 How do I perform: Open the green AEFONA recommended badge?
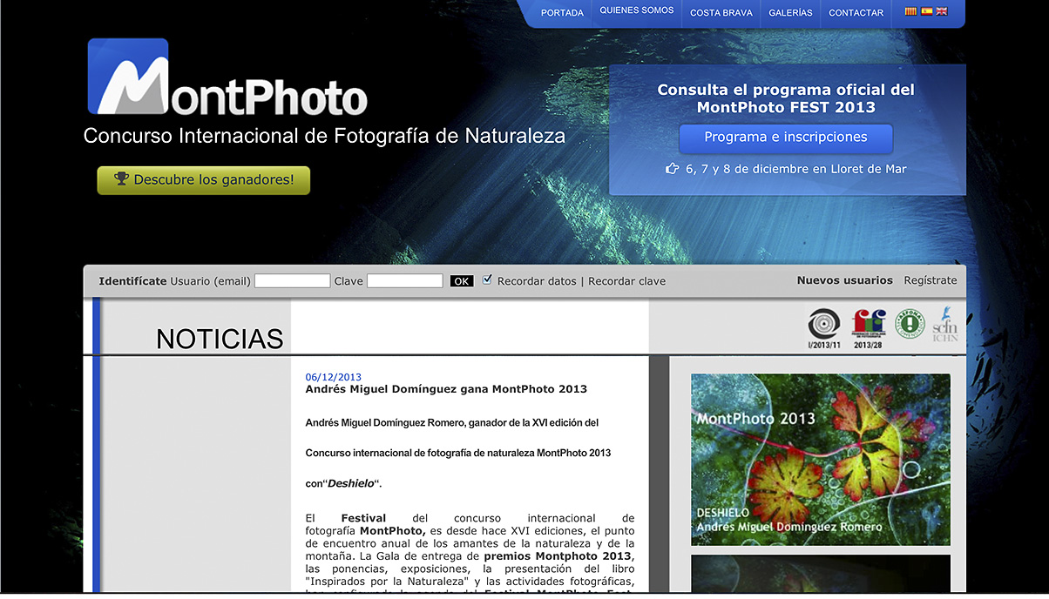(910, 323)
